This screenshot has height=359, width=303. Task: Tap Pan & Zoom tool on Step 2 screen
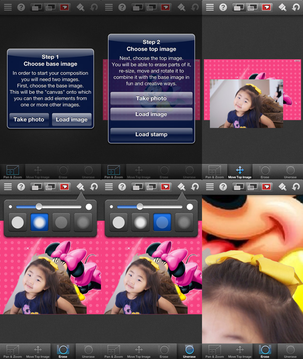tap(114, 172)
